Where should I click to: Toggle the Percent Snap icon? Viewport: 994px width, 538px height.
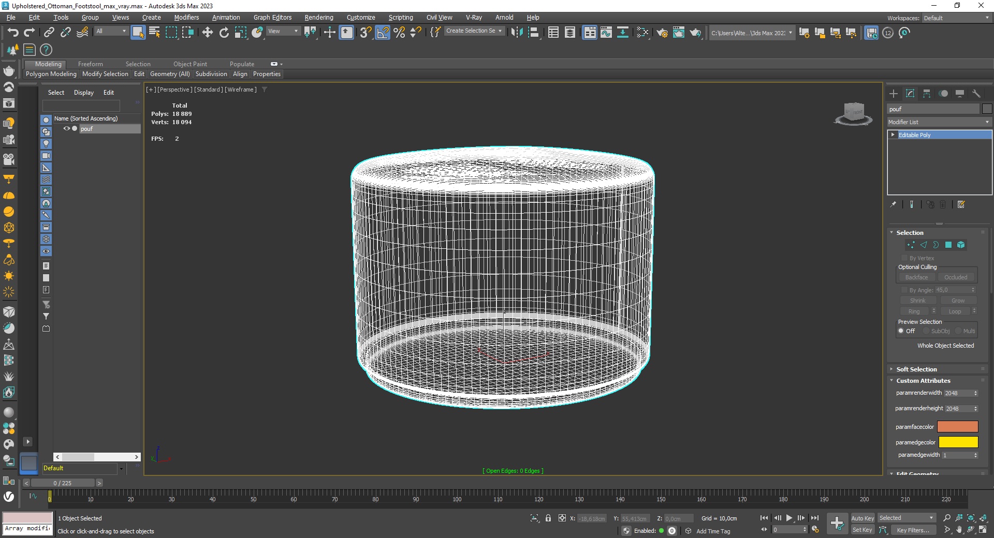pyautogui.click(x=399, y=33)
